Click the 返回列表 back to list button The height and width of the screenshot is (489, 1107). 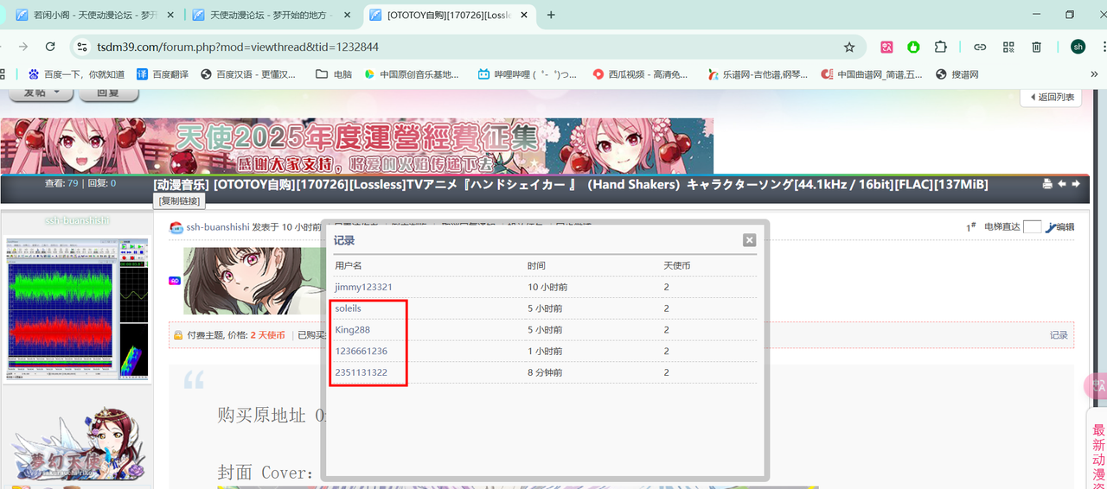pos(1052,97)
